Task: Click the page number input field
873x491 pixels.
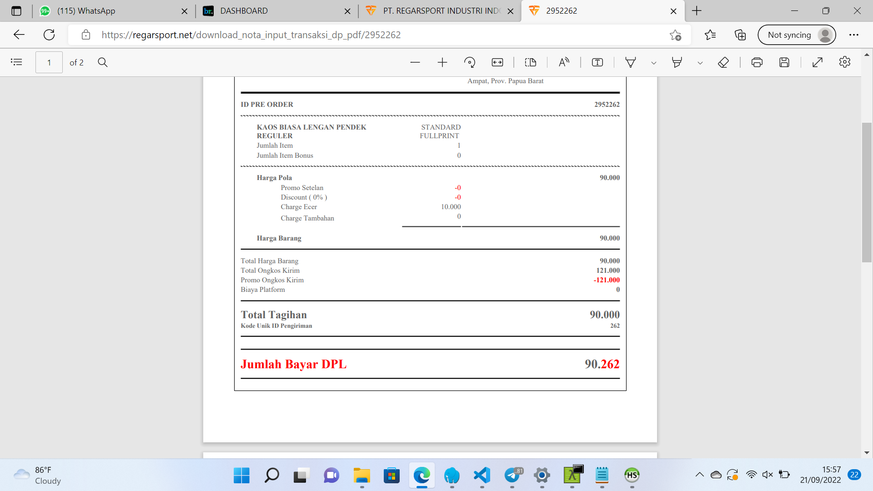Action: tap(49, 62)
